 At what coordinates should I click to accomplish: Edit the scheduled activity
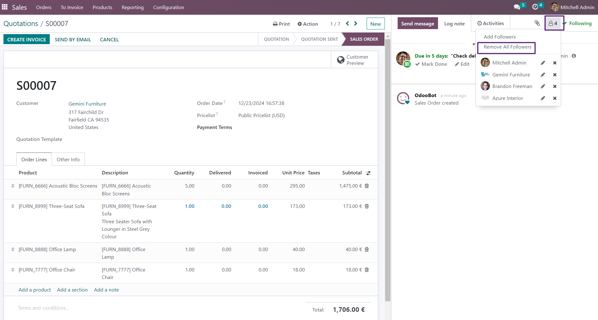462,64
